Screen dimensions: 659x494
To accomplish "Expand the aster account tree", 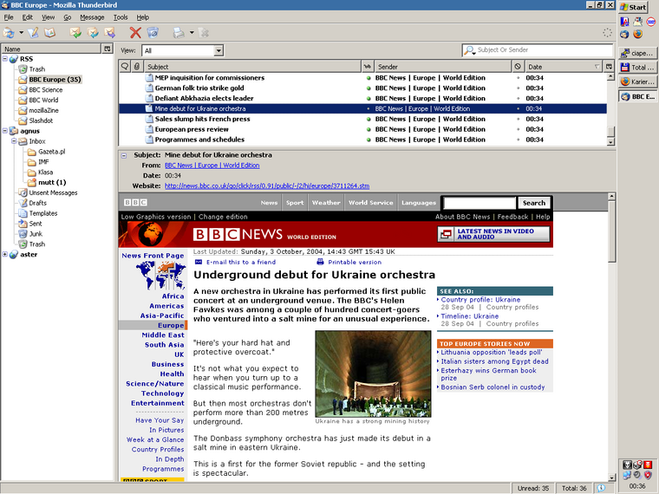I will (x=5, y=254).
